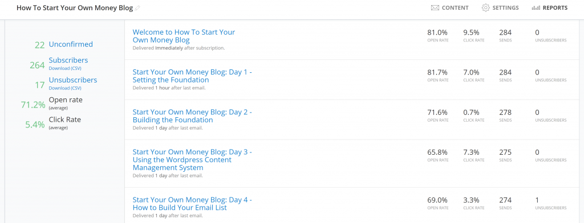The height and width of the screenshot is (223, 584).
Task: Open Day 1 - Setting the Foundation email
Action: click(x=192, y=76)
